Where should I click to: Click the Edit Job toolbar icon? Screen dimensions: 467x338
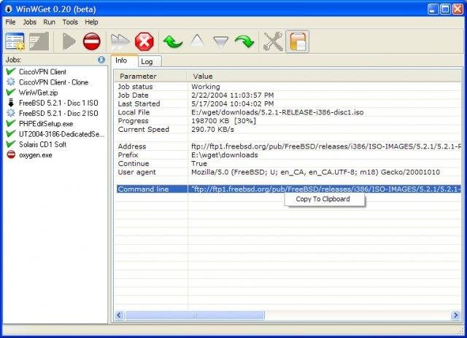[39, 42]
